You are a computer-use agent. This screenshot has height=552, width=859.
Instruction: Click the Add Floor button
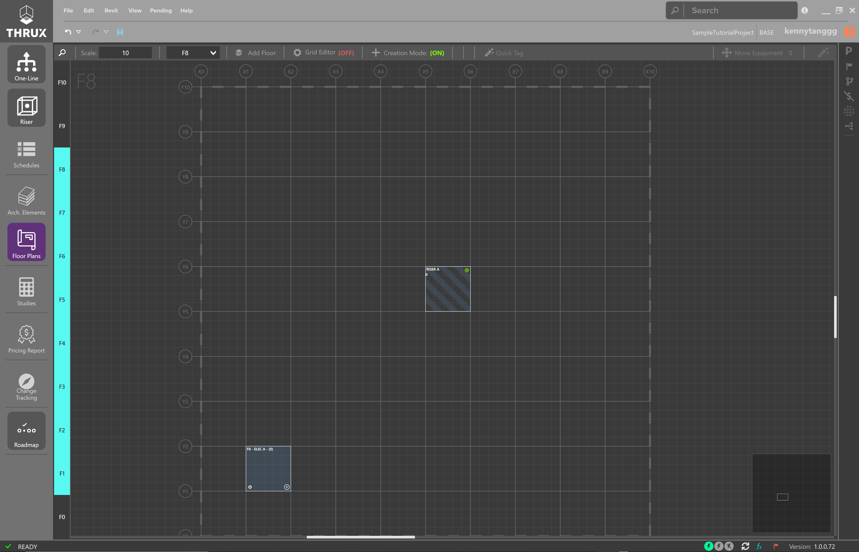tap(255, 53)
